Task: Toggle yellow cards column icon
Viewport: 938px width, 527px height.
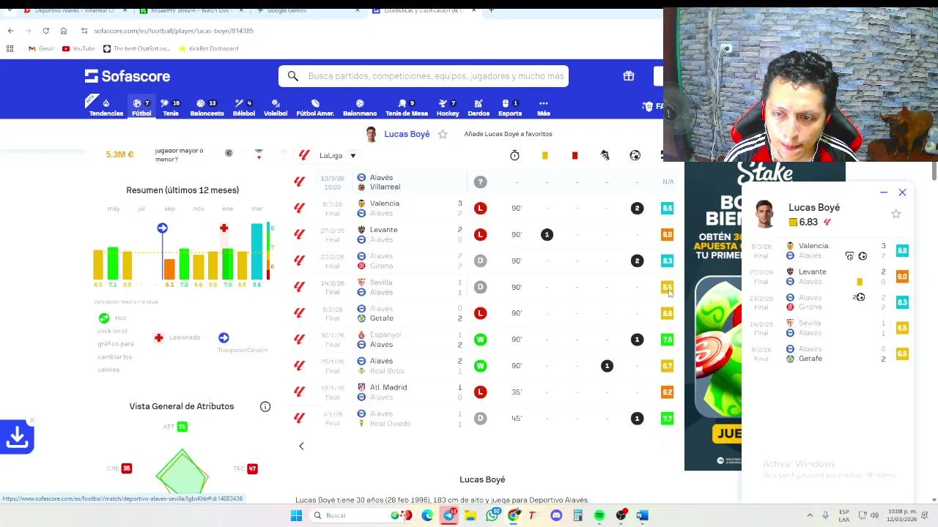Action: point(544,155)
